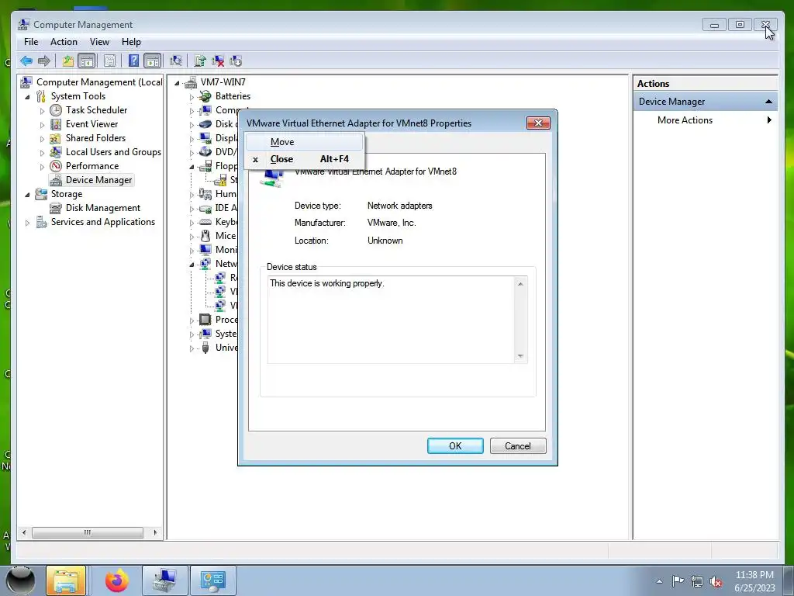
Task: Open the Windows Start orb
Action: [x=21, y=580]
